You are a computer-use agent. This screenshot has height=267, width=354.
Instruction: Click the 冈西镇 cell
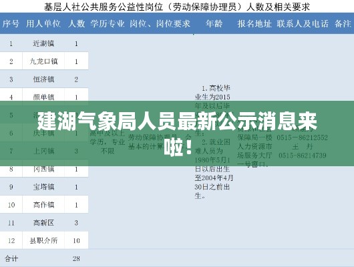tap(43, 169)
